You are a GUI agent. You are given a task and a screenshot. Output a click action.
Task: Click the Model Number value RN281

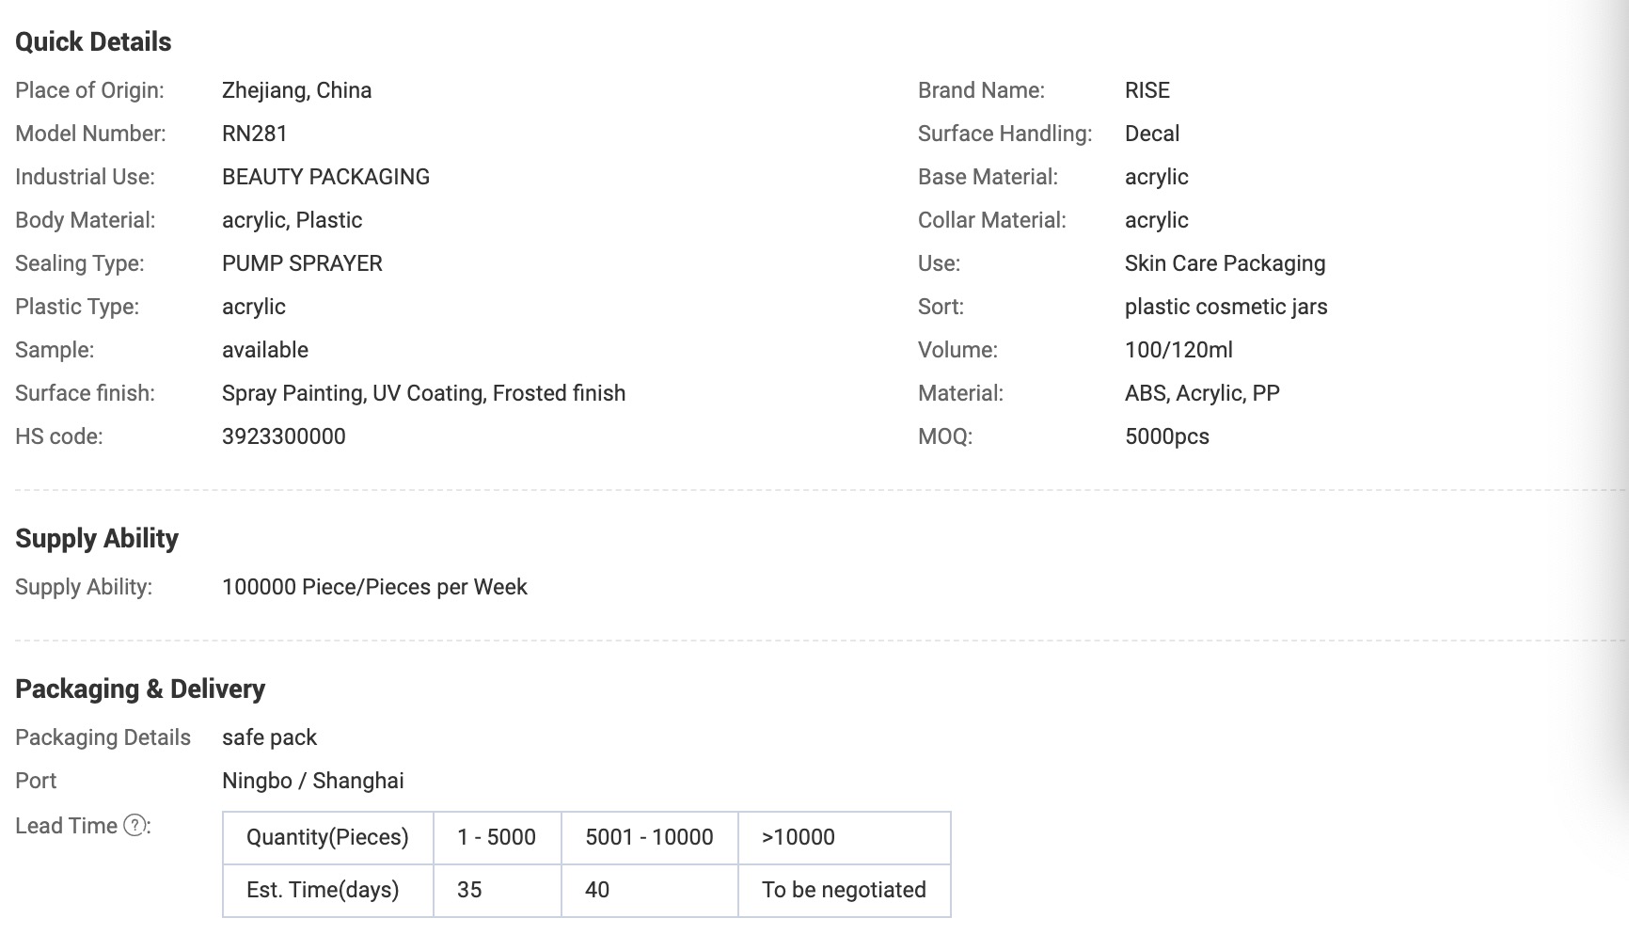tap(254, 134)
